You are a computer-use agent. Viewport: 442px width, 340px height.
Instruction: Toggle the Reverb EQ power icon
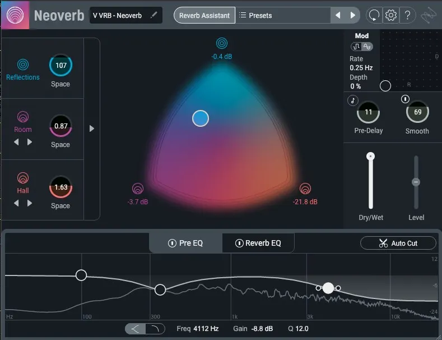pos(239,243)
